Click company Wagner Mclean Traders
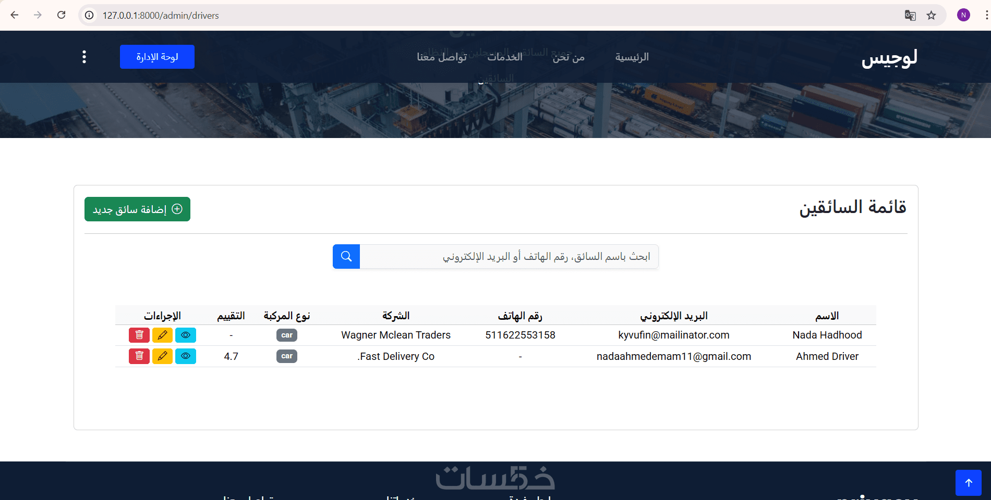 pos(396,335)
